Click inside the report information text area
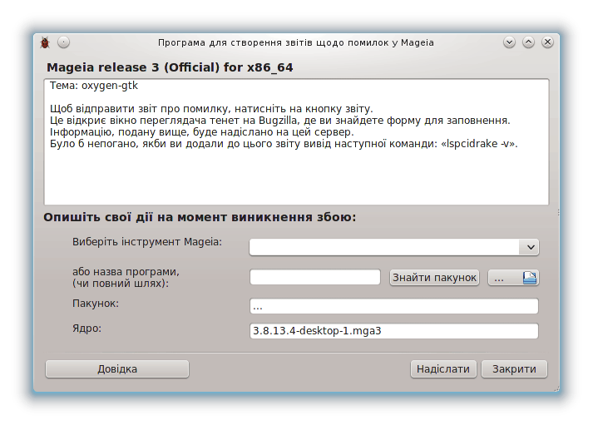Viewport: 593px width, 425px height. 296,142
